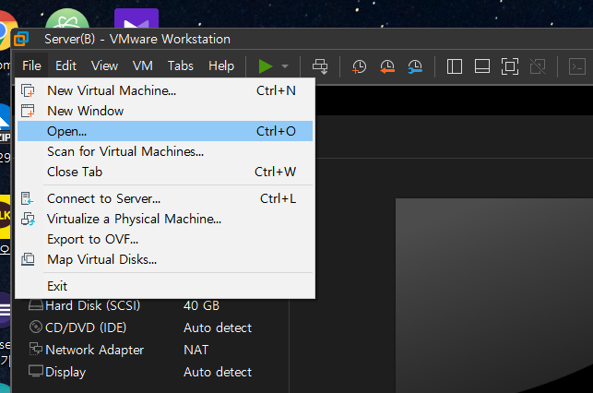Screen dimensions: 593x393
Task: Click the Network Adapter device icon
Action: [x=36, y=349]
